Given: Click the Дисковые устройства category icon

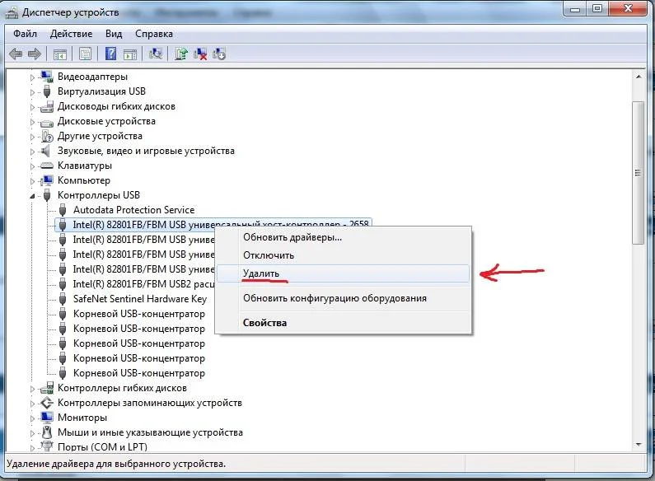Looking at the screenshot, I should 47,123.
